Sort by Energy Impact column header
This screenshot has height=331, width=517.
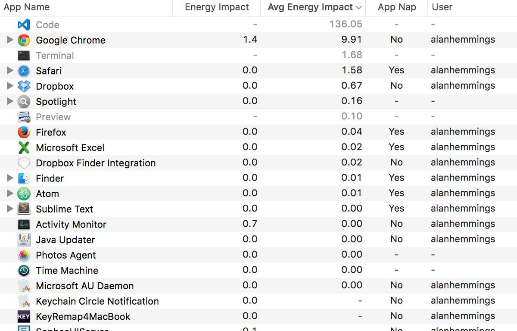point(217,7)
